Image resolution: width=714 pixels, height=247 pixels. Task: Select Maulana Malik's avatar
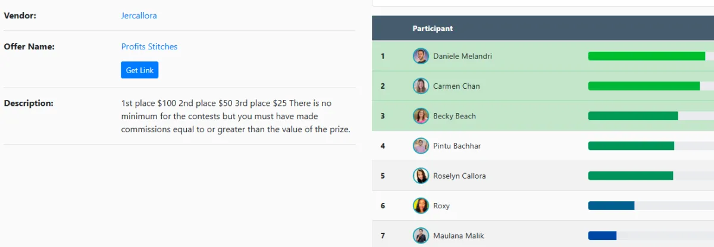421,236
